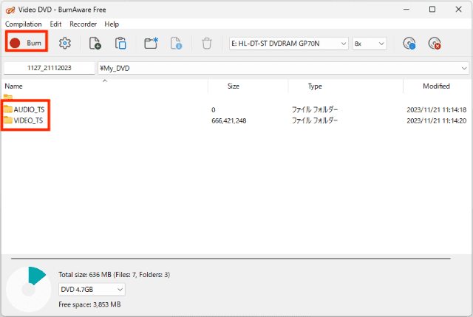The width and height of the screenshot is (473, 317).
Task: Open the Help menu
Action: click(112, 24)
